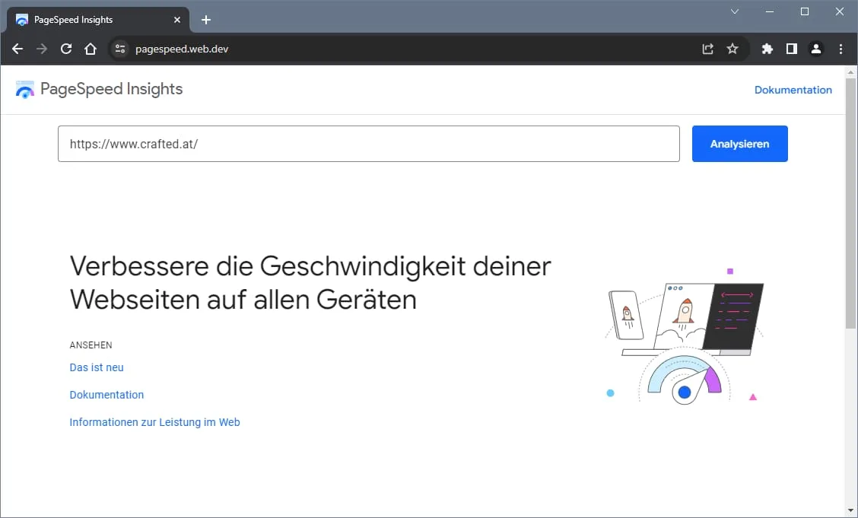Open the Dokumentation link under ANSEHEN
The height and width of the screenshot is (518, 858).
pos(106,395)
